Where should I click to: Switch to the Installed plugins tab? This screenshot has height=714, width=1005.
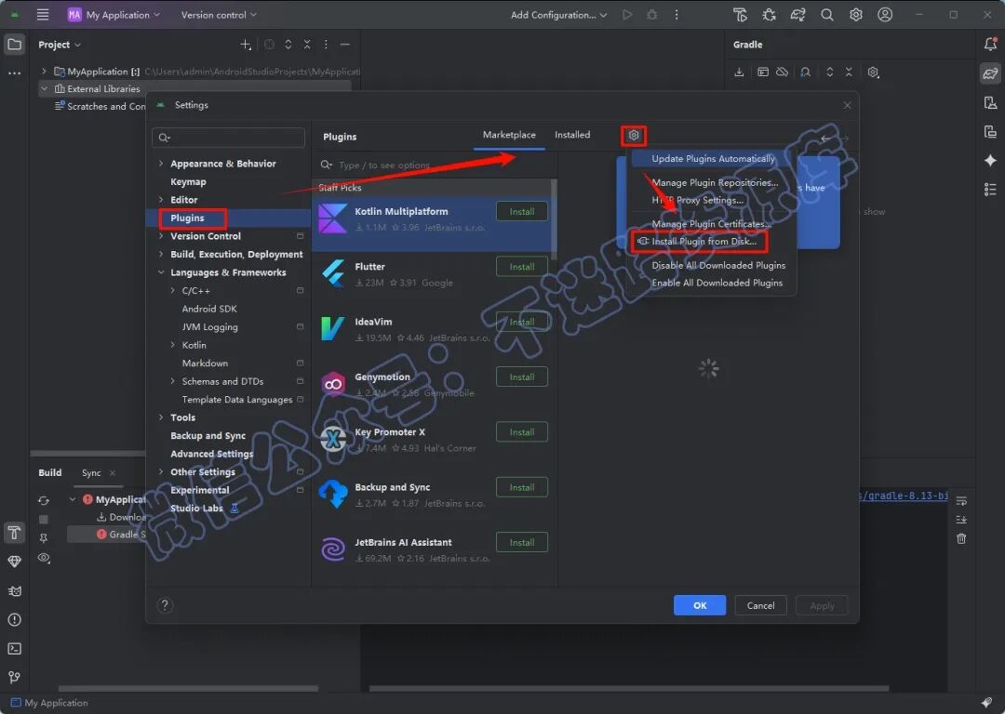(x=572, y=135)
